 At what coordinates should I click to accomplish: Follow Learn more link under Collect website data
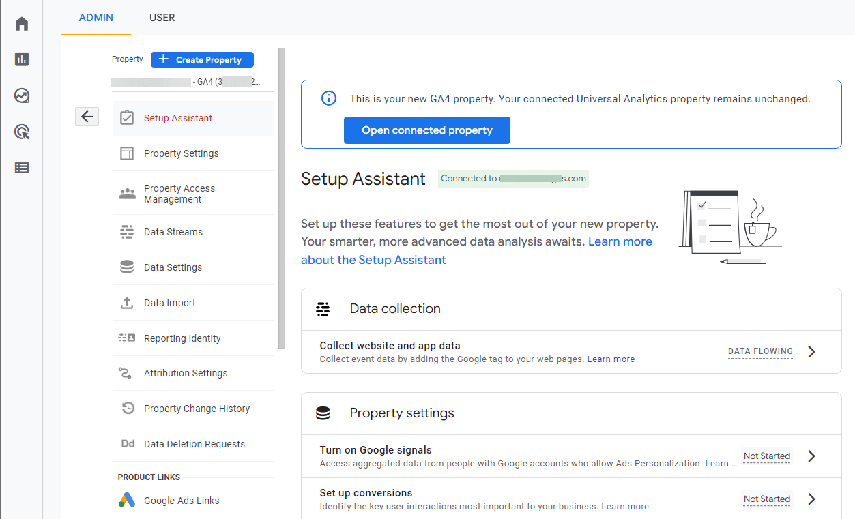[611, 359]
